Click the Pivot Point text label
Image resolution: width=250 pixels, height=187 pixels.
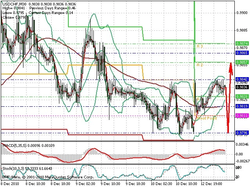[207, 118]
